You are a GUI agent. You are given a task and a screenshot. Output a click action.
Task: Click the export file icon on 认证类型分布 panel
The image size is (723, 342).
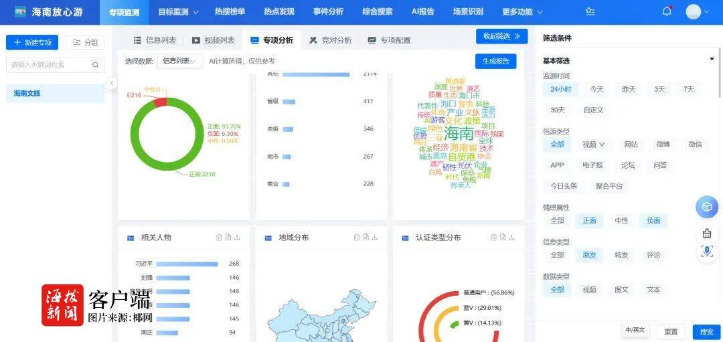click(x=503, y=238)
